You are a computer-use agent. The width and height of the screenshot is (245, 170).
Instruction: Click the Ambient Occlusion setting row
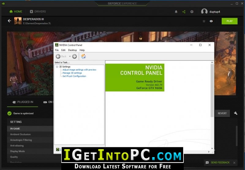[30, 134]
